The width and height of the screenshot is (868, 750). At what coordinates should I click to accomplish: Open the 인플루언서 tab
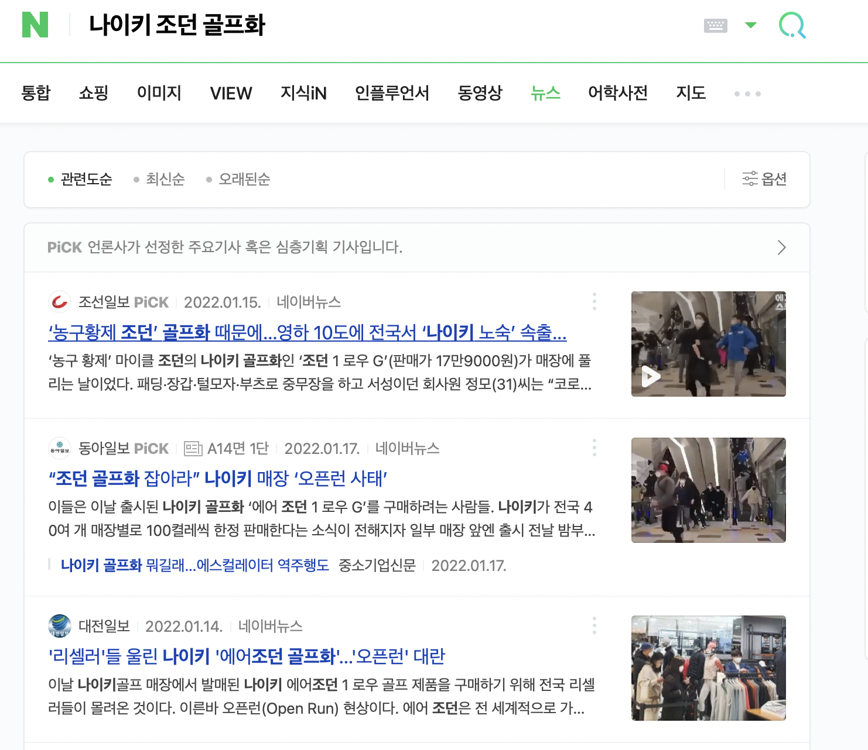click(x=392, y=93)
